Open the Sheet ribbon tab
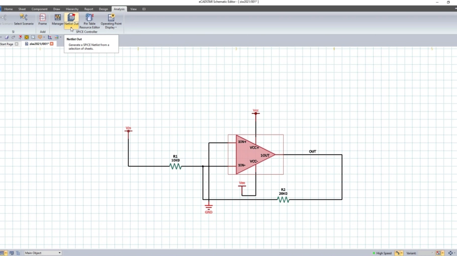457x256 pixels. [22, 9]
